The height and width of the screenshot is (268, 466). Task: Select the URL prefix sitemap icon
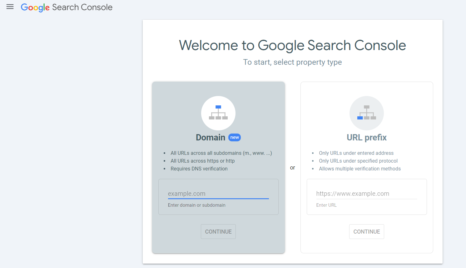[x=367, y=113]
